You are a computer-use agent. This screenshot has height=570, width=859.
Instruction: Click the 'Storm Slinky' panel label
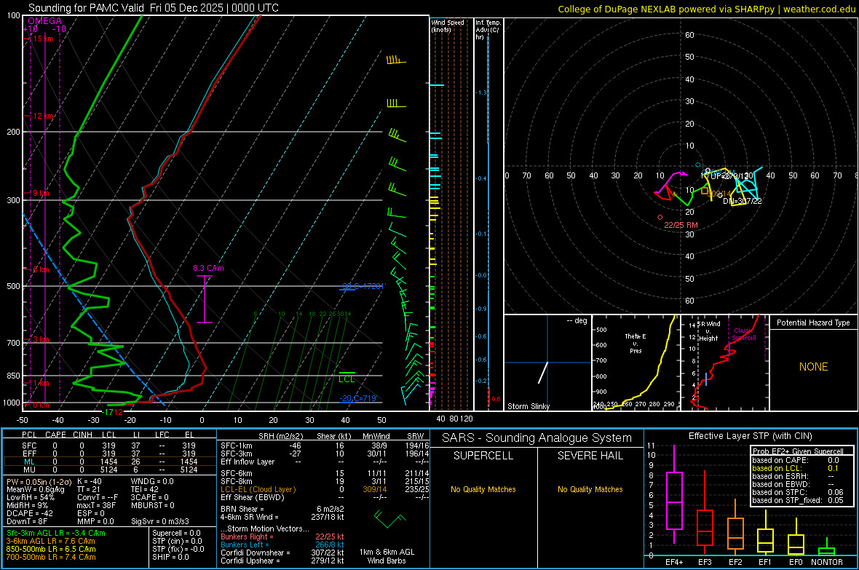point(528,406)
